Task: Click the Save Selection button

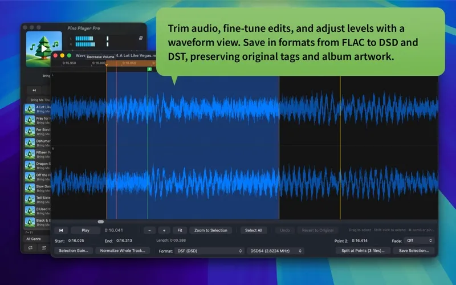Action: [414, 250]
